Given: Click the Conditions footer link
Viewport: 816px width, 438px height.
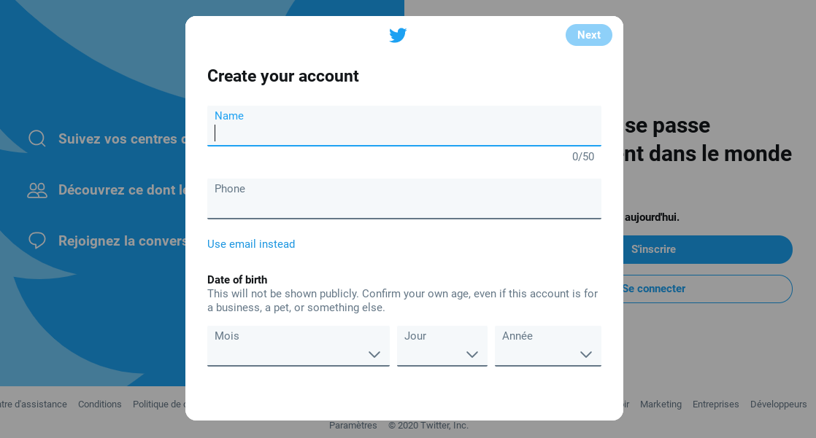Looking at the screenshot, I should pos(100,404).
